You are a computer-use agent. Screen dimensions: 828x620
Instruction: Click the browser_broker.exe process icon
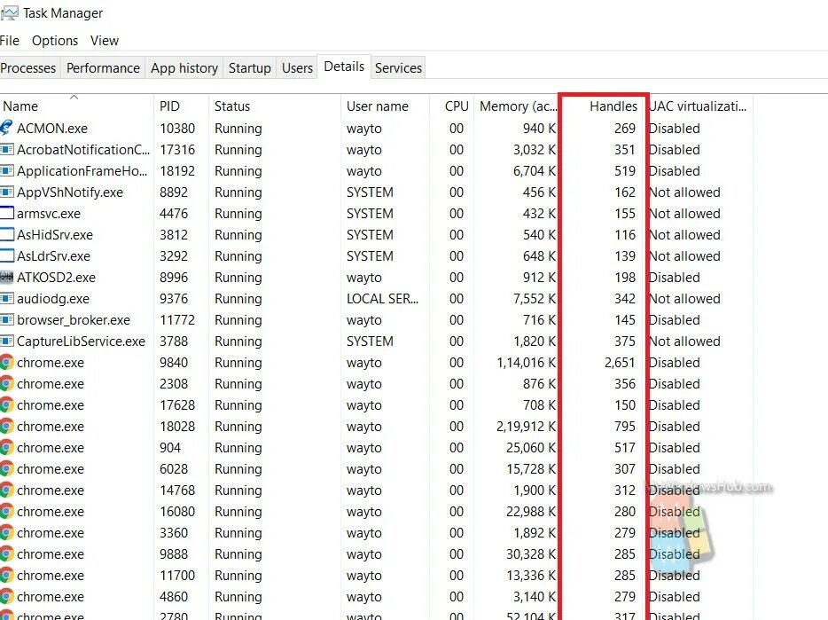click(7, 320)
